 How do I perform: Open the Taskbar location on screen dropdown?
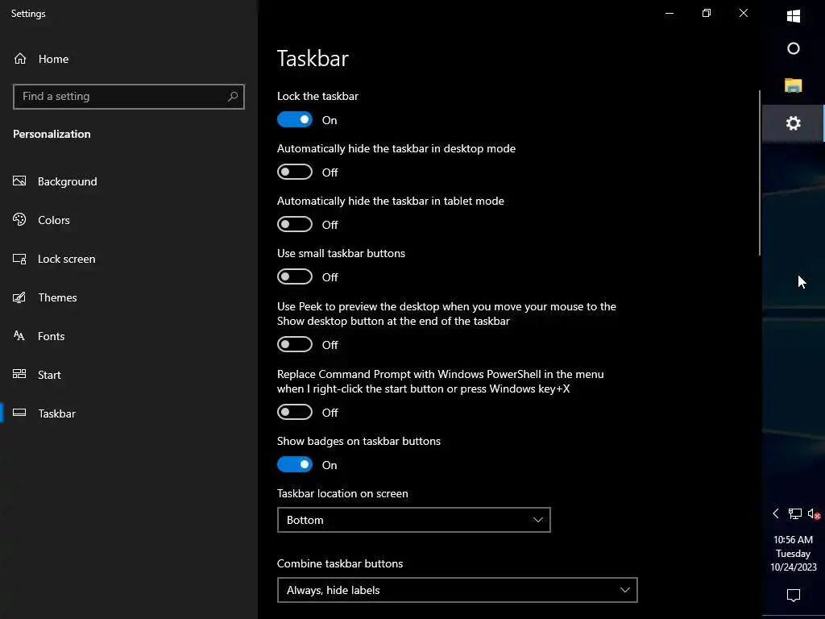pos(413,520)
